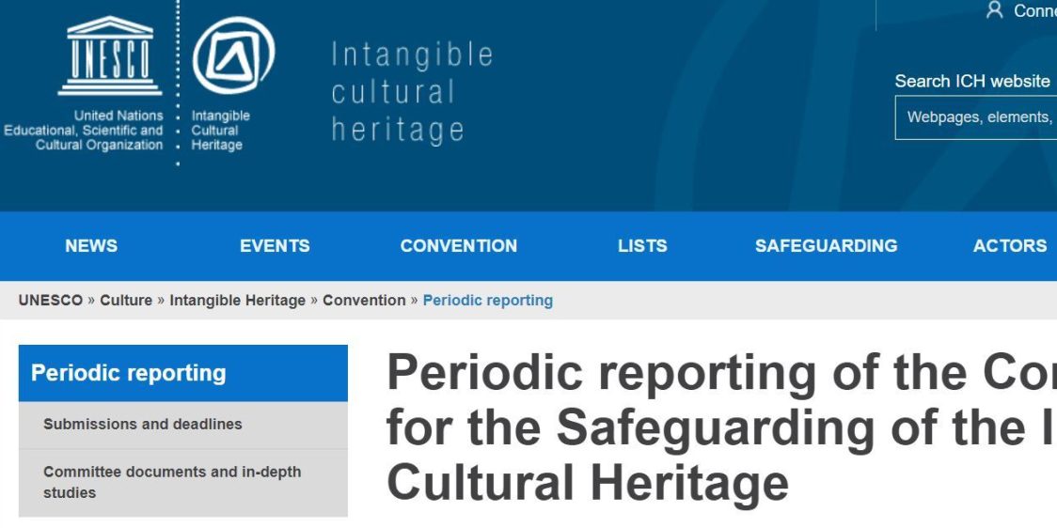1057x528 pixels.
Task: Click the UNESCO temple logo
Action: point(110,56)
